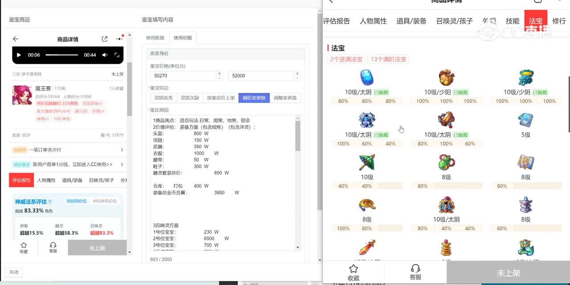Open the share icon beside 商品详情
Image resolution: width=570 pixels, height=285 pixels.
tap(105, 39)
